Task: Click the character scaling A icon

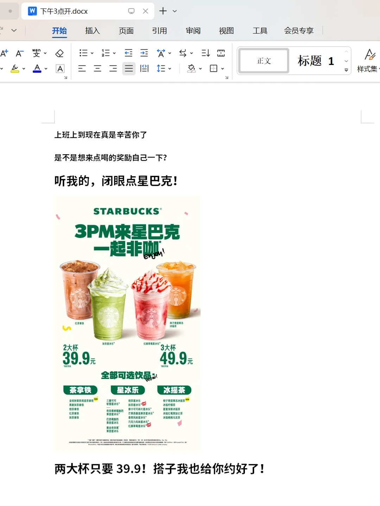Action: tap(161, 53)
